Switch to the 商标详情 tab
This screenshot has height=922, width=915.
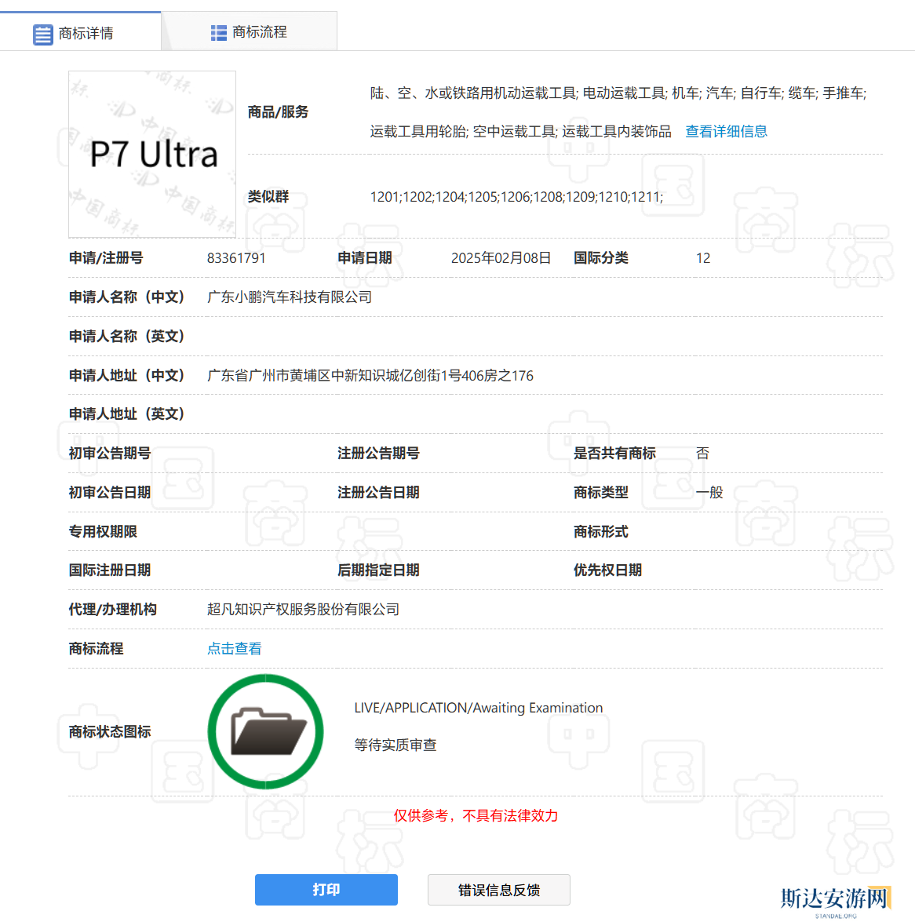(86, 34)
